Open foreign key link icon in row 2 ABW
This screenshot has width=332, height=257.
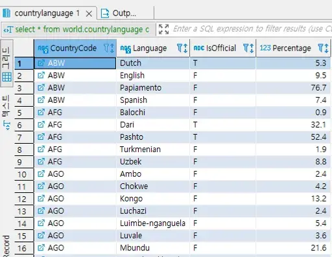click(x=41, y=75)
